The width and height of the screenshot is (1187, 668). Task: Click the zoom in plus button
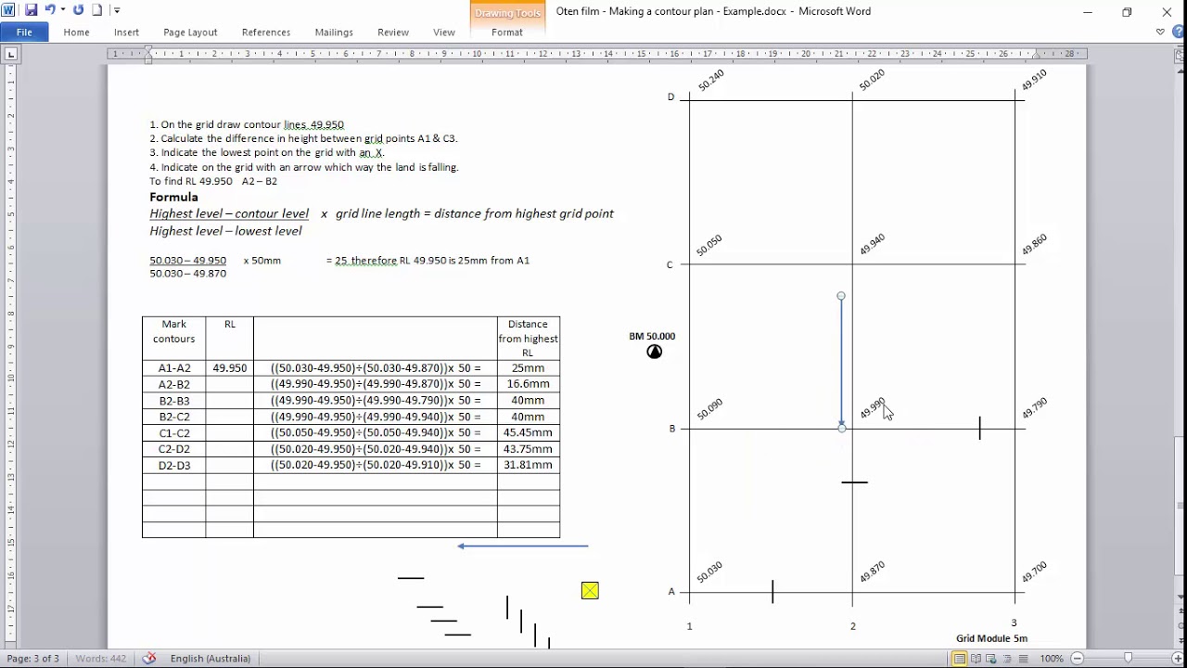[1179, 659]
